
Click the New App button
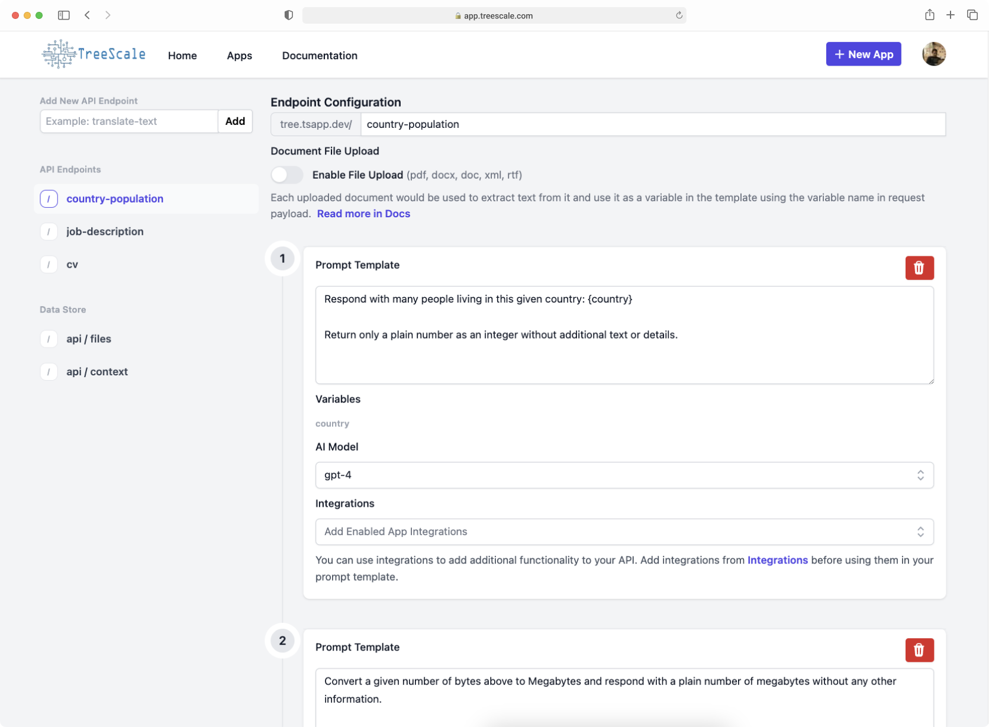pyautogui.click(x=863, y=54)
